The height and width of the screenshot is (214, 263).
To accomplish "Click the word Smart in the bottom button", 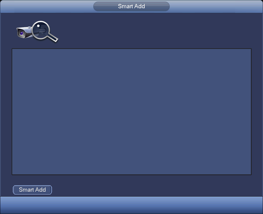I will tap(26, 190).
